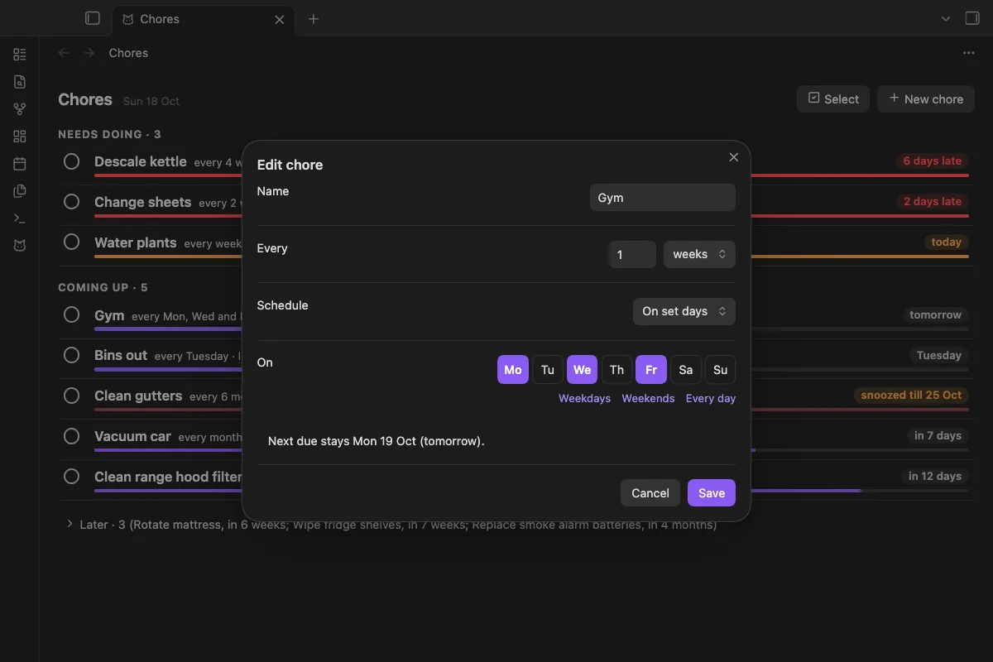Click the Tuesday badge on Bins out
The height and width of the screenshot is (662, 993).
939,356
